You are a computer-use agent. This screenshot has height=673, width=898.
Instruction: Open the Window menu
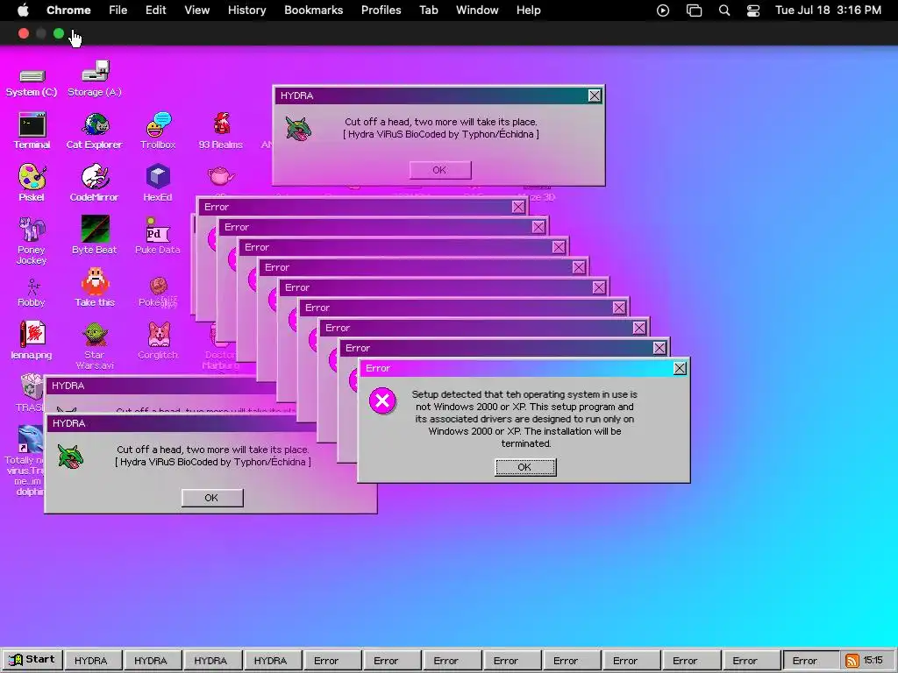[x=477, y=10]
